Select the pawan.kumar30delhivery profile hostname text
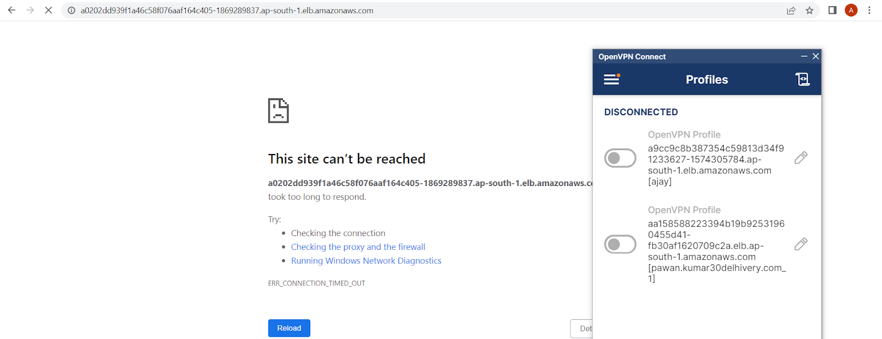The height and width of the screenshot is (339, 882). tap(717, 251)
